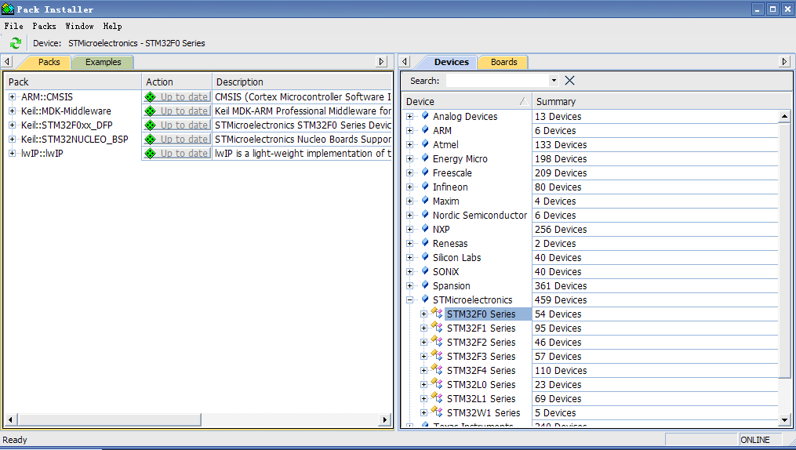The image size is (796, 450).
Task: Expand the STM32F0 Series node
Action: coord(424,314)
